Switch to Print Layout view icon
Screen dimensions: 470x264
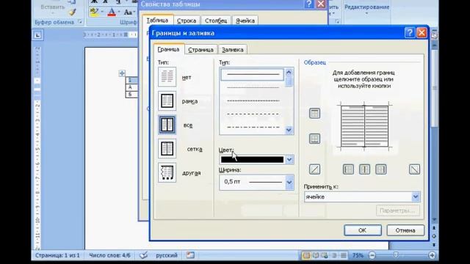(306, 255)
